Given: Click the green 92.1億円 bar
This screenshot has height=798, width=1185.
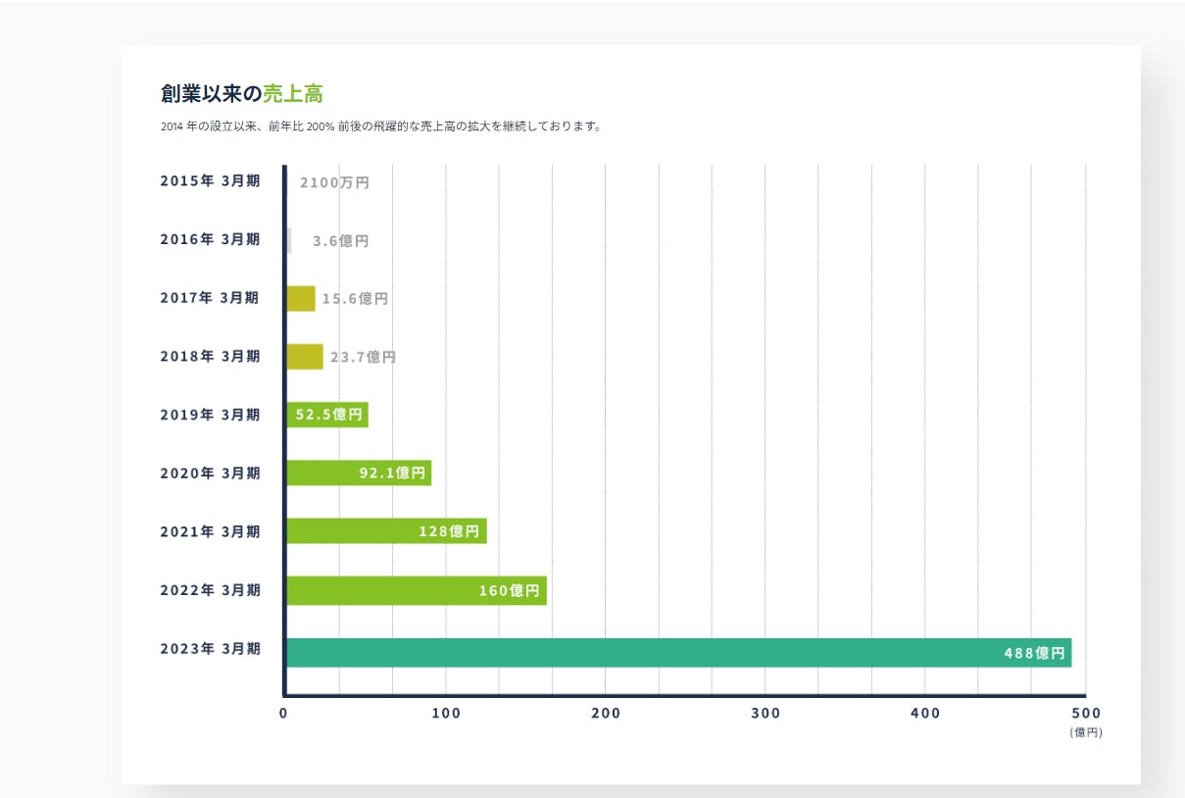Looking at the screenshot, I should tap(358, 473).
